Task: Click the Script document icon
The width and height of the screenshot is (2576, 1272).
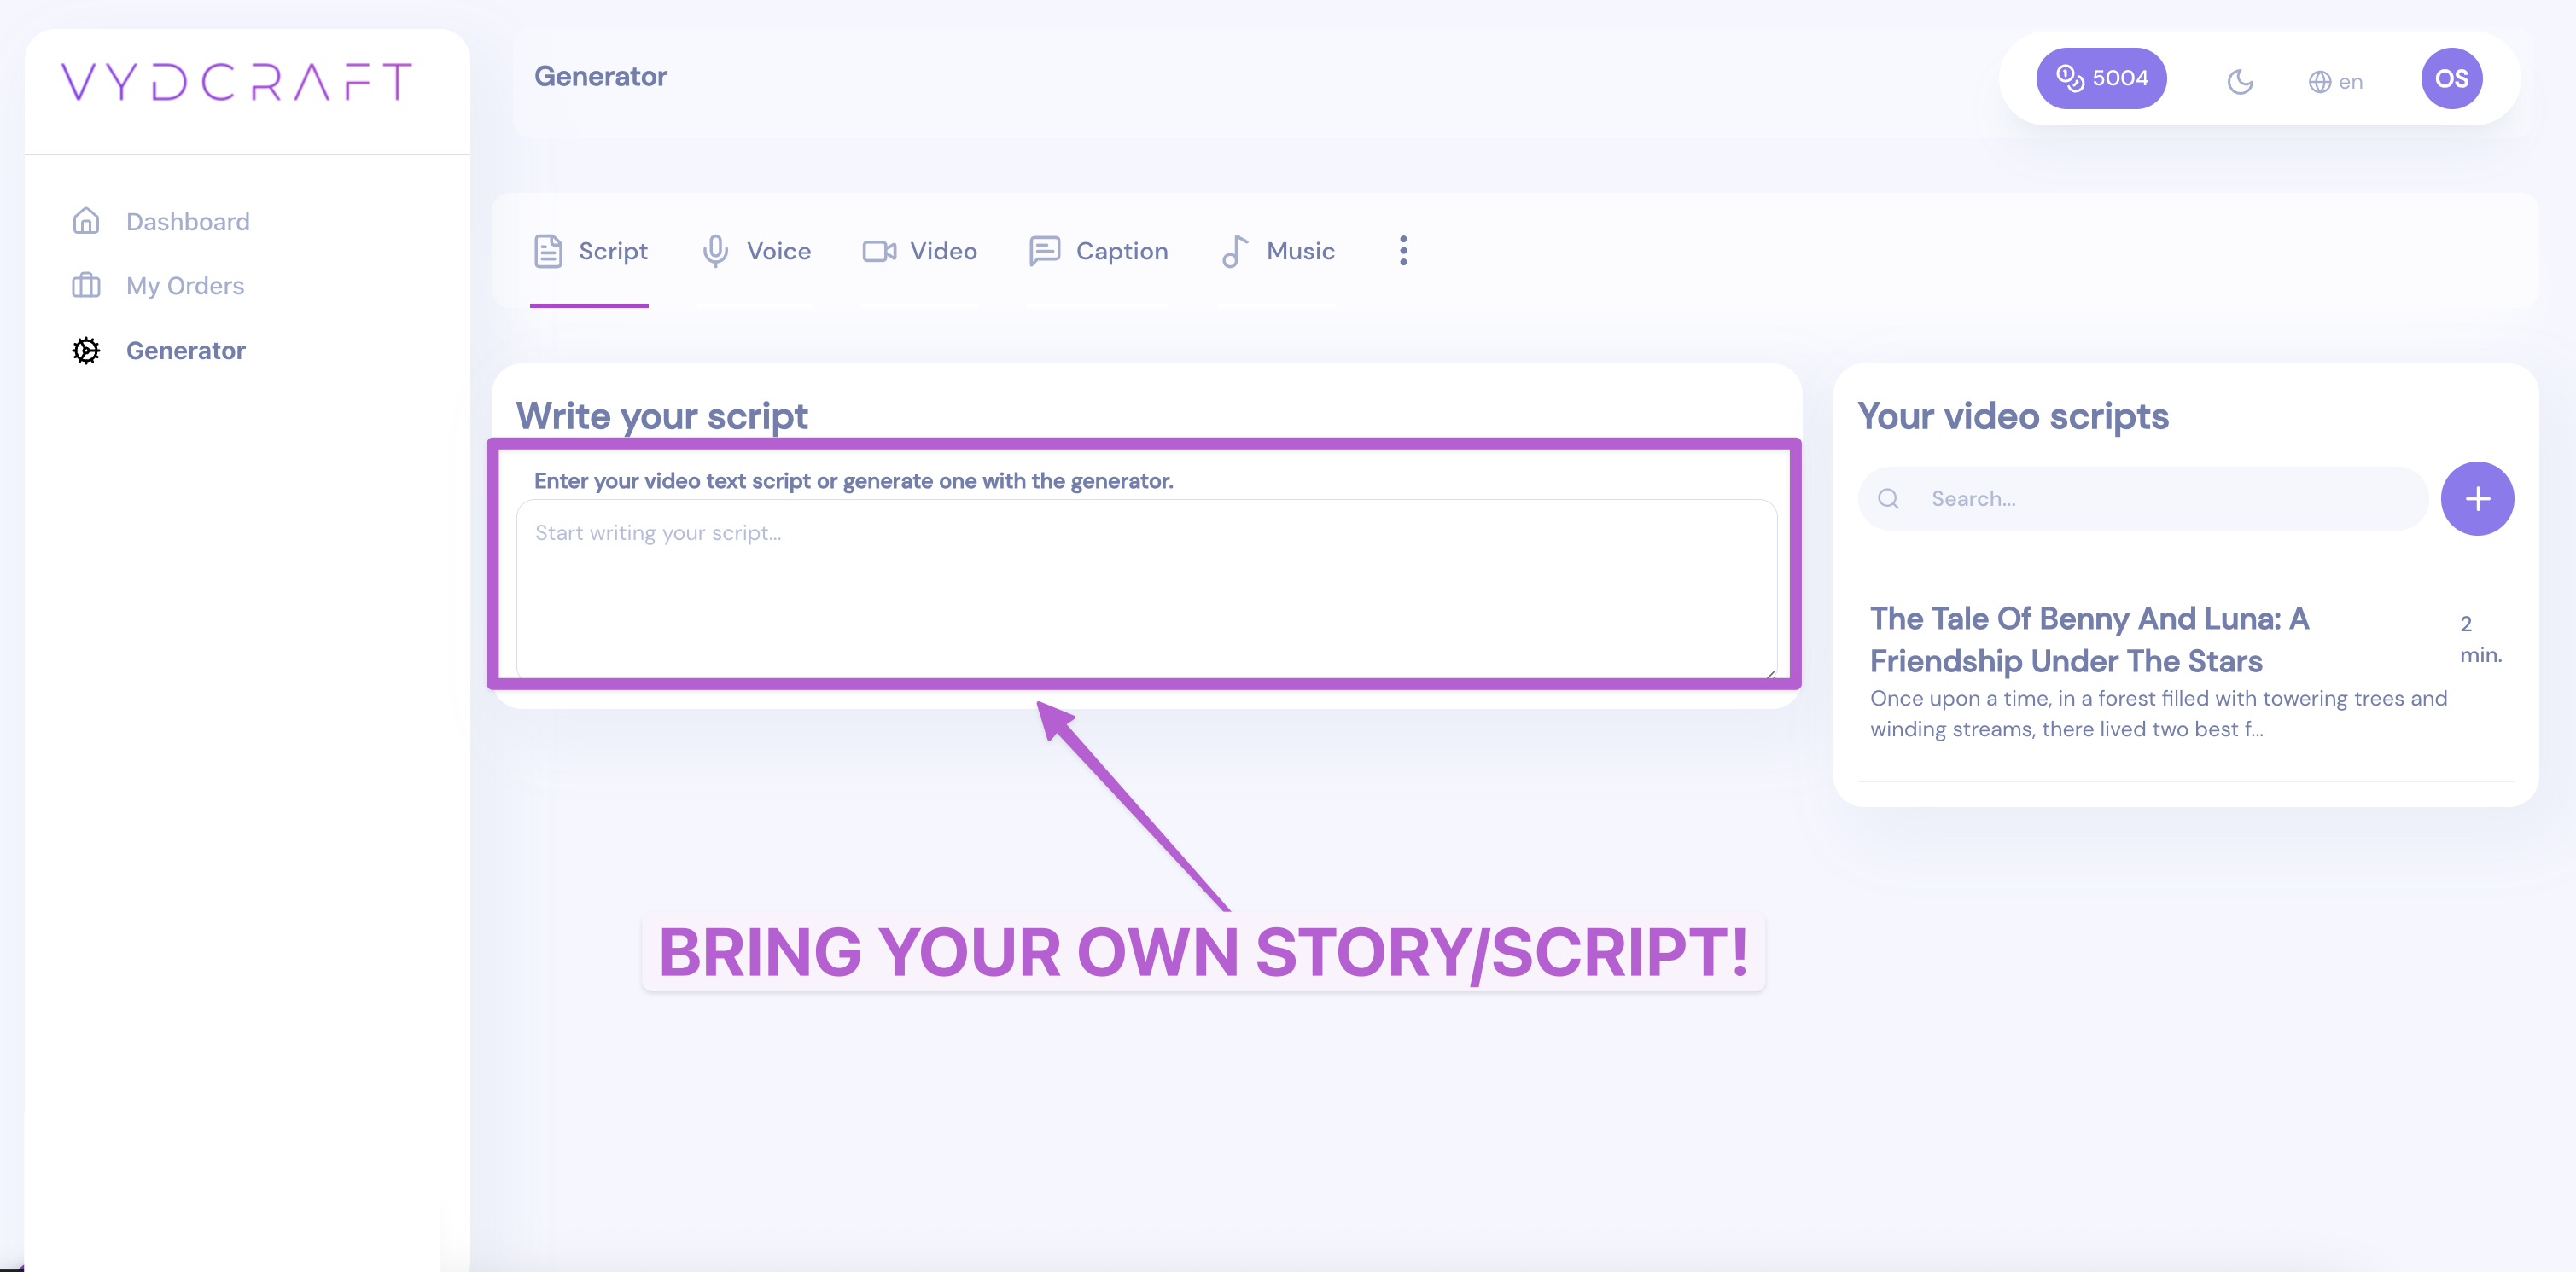Action: (548, 251)
